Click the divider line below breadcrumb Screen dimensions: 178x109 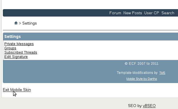click(x=91, y=30)
